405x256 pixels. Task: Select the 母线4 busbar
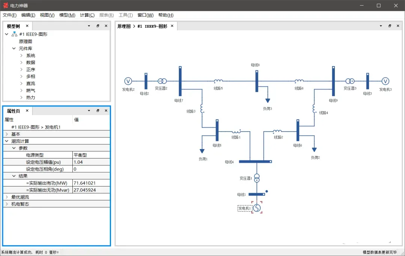(255, 161)
